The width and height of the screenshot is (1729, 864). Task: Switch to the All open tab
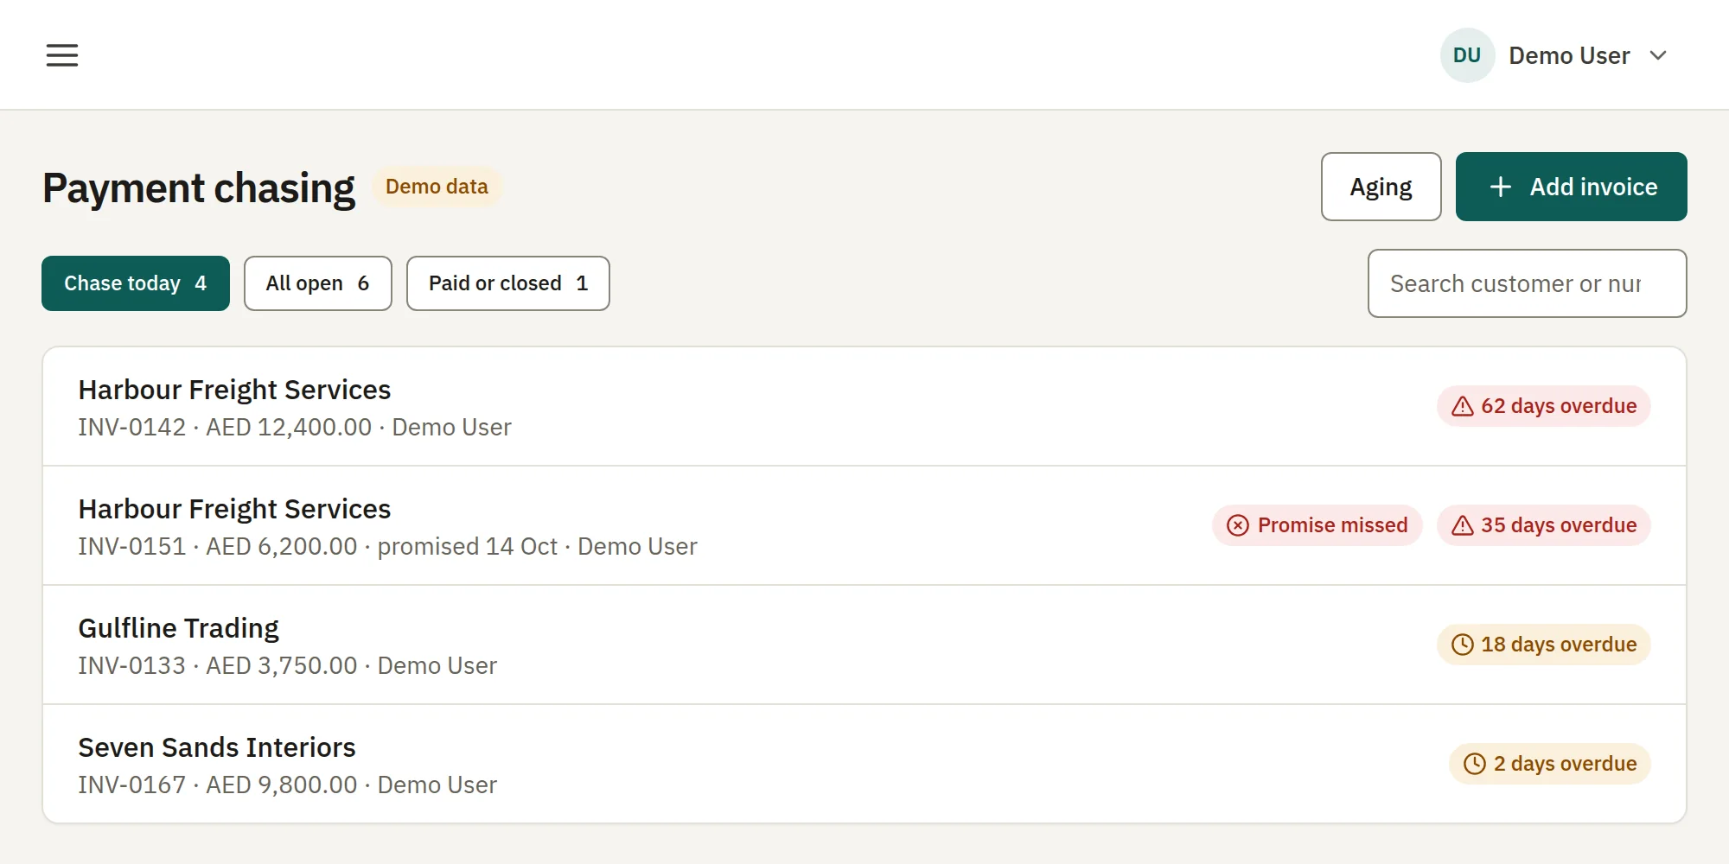pos(317,283)
